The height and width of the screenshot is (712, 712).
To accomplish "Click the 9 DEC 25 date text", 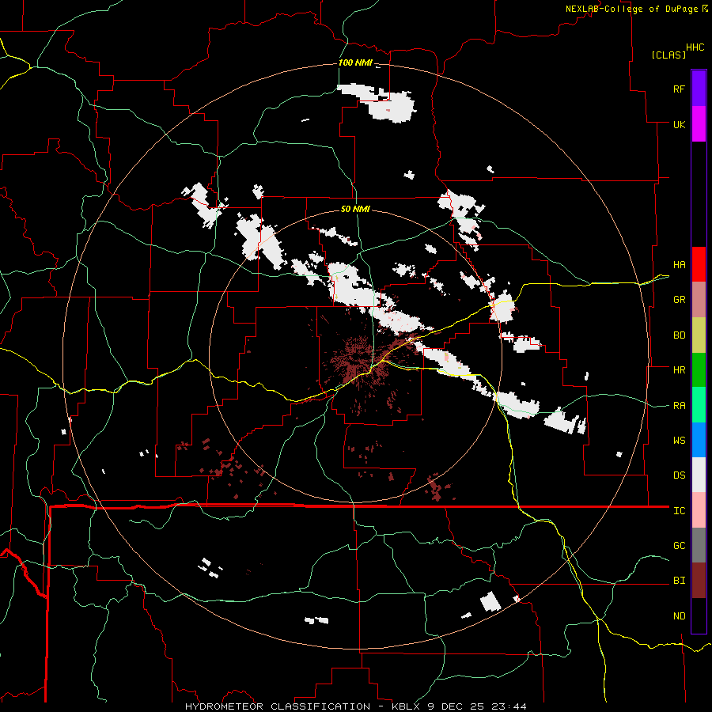I will [456, 706].
